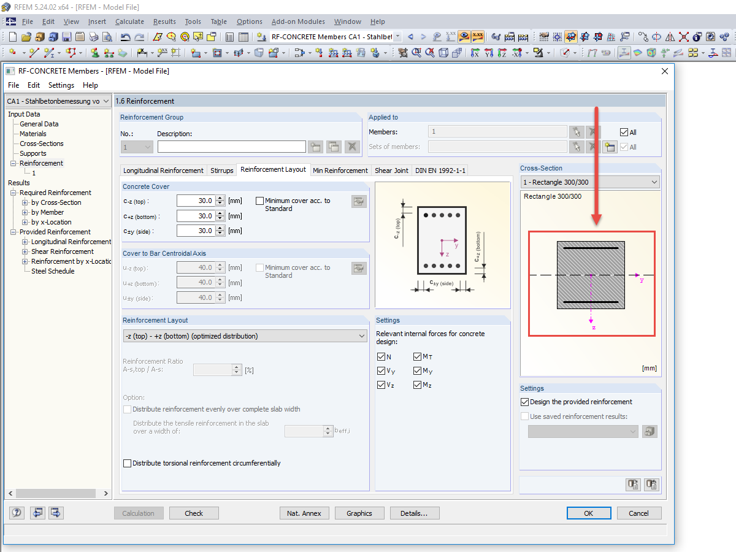The height and width of the screenshot is (552, 736).
Task: Click the Check button
Action: click(x=194, y=513)
